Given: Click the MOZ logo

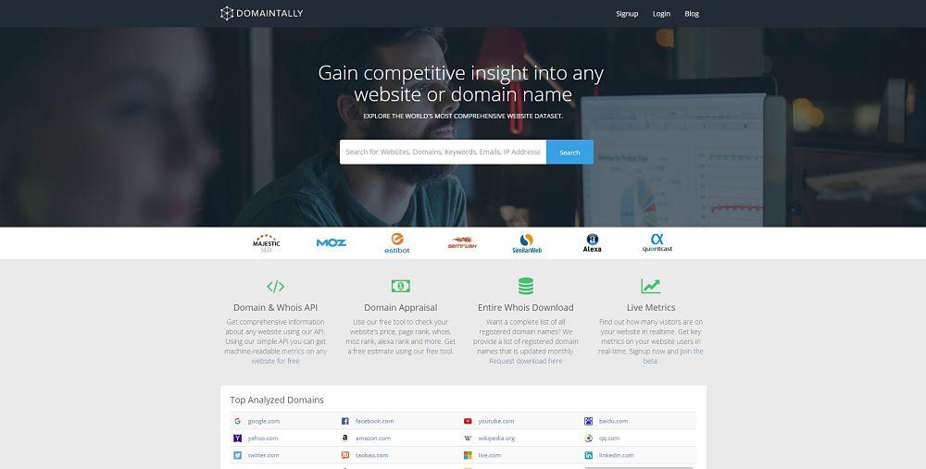Looking at the screenshot, I should [331, 243].
